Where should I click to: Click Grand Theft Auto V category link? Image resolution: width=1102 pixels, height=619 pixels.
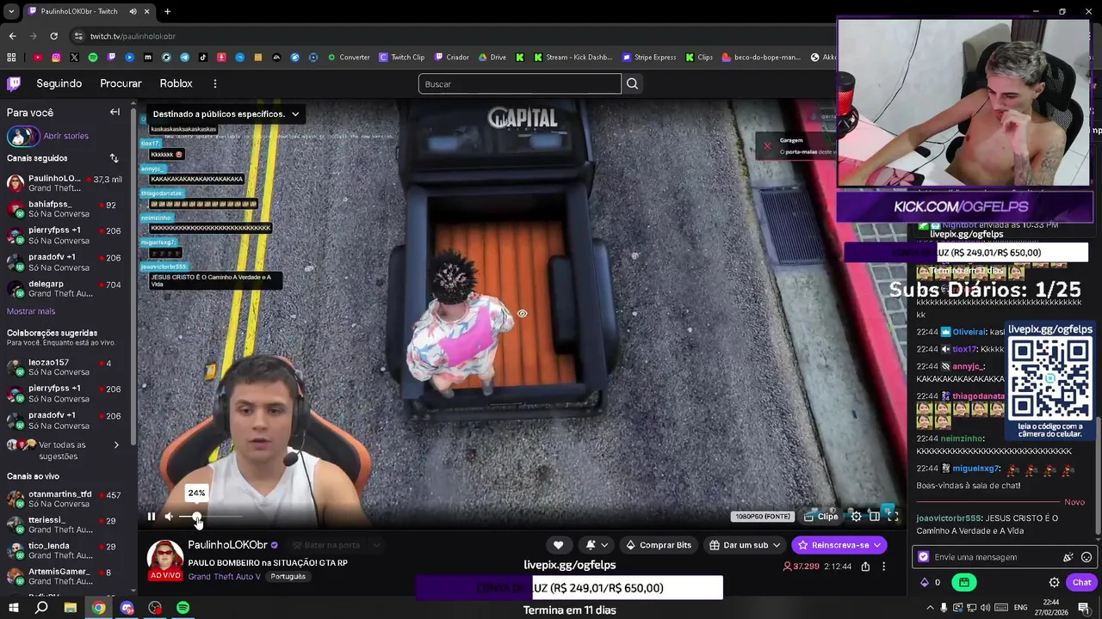[x=224, y=577]
